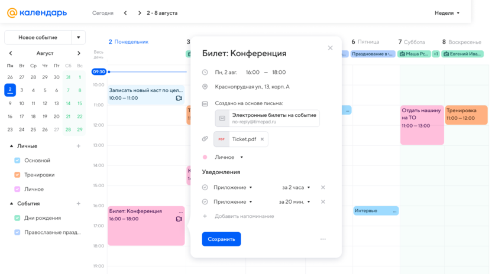This screenshot has height=274, width=492.
Task: Open the Электронные билеты source email
Action: (267, 118)
